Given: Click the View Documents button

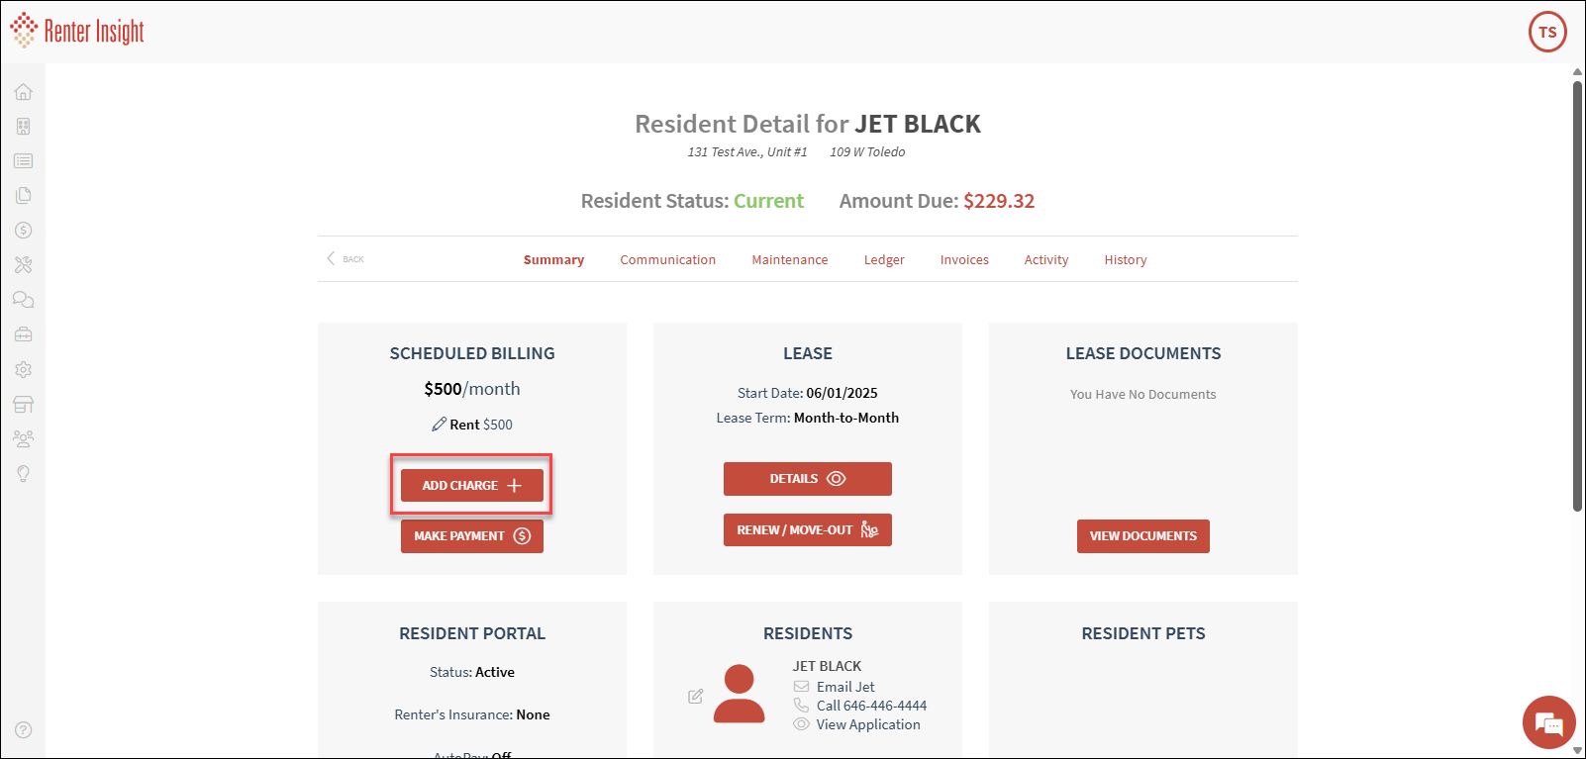Looking at the screenshot, I should pyautogui.click(x=1142, y=536).
